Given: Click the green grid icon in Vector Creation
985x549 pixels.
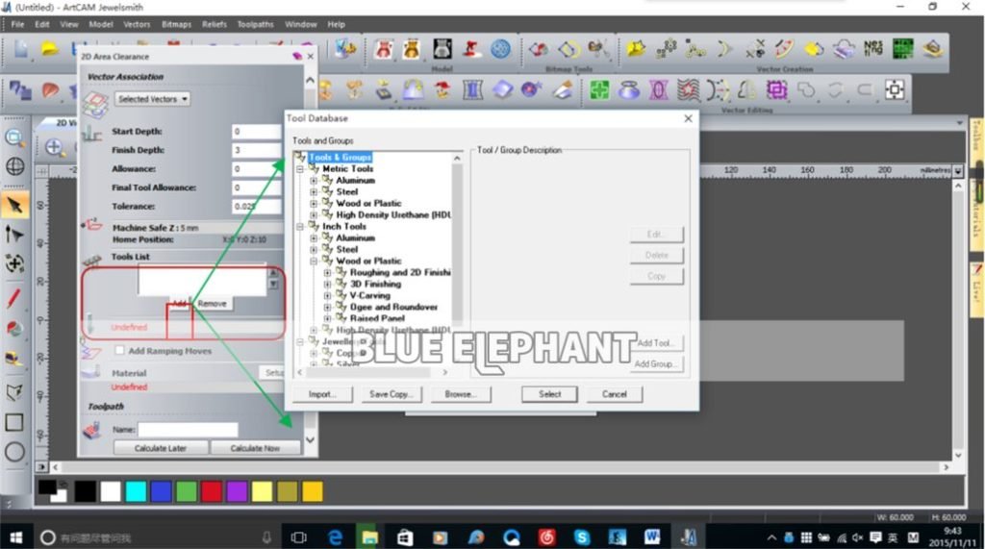Looking at the screenshot, I should tap(902, 49).
